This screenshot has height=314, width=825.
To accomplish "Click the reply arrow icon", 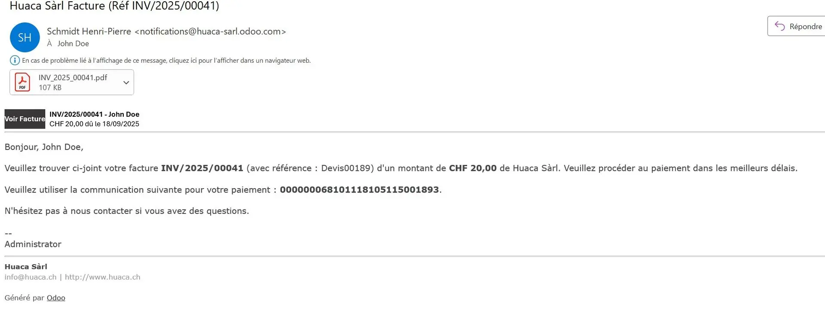I will coord(779,26).
